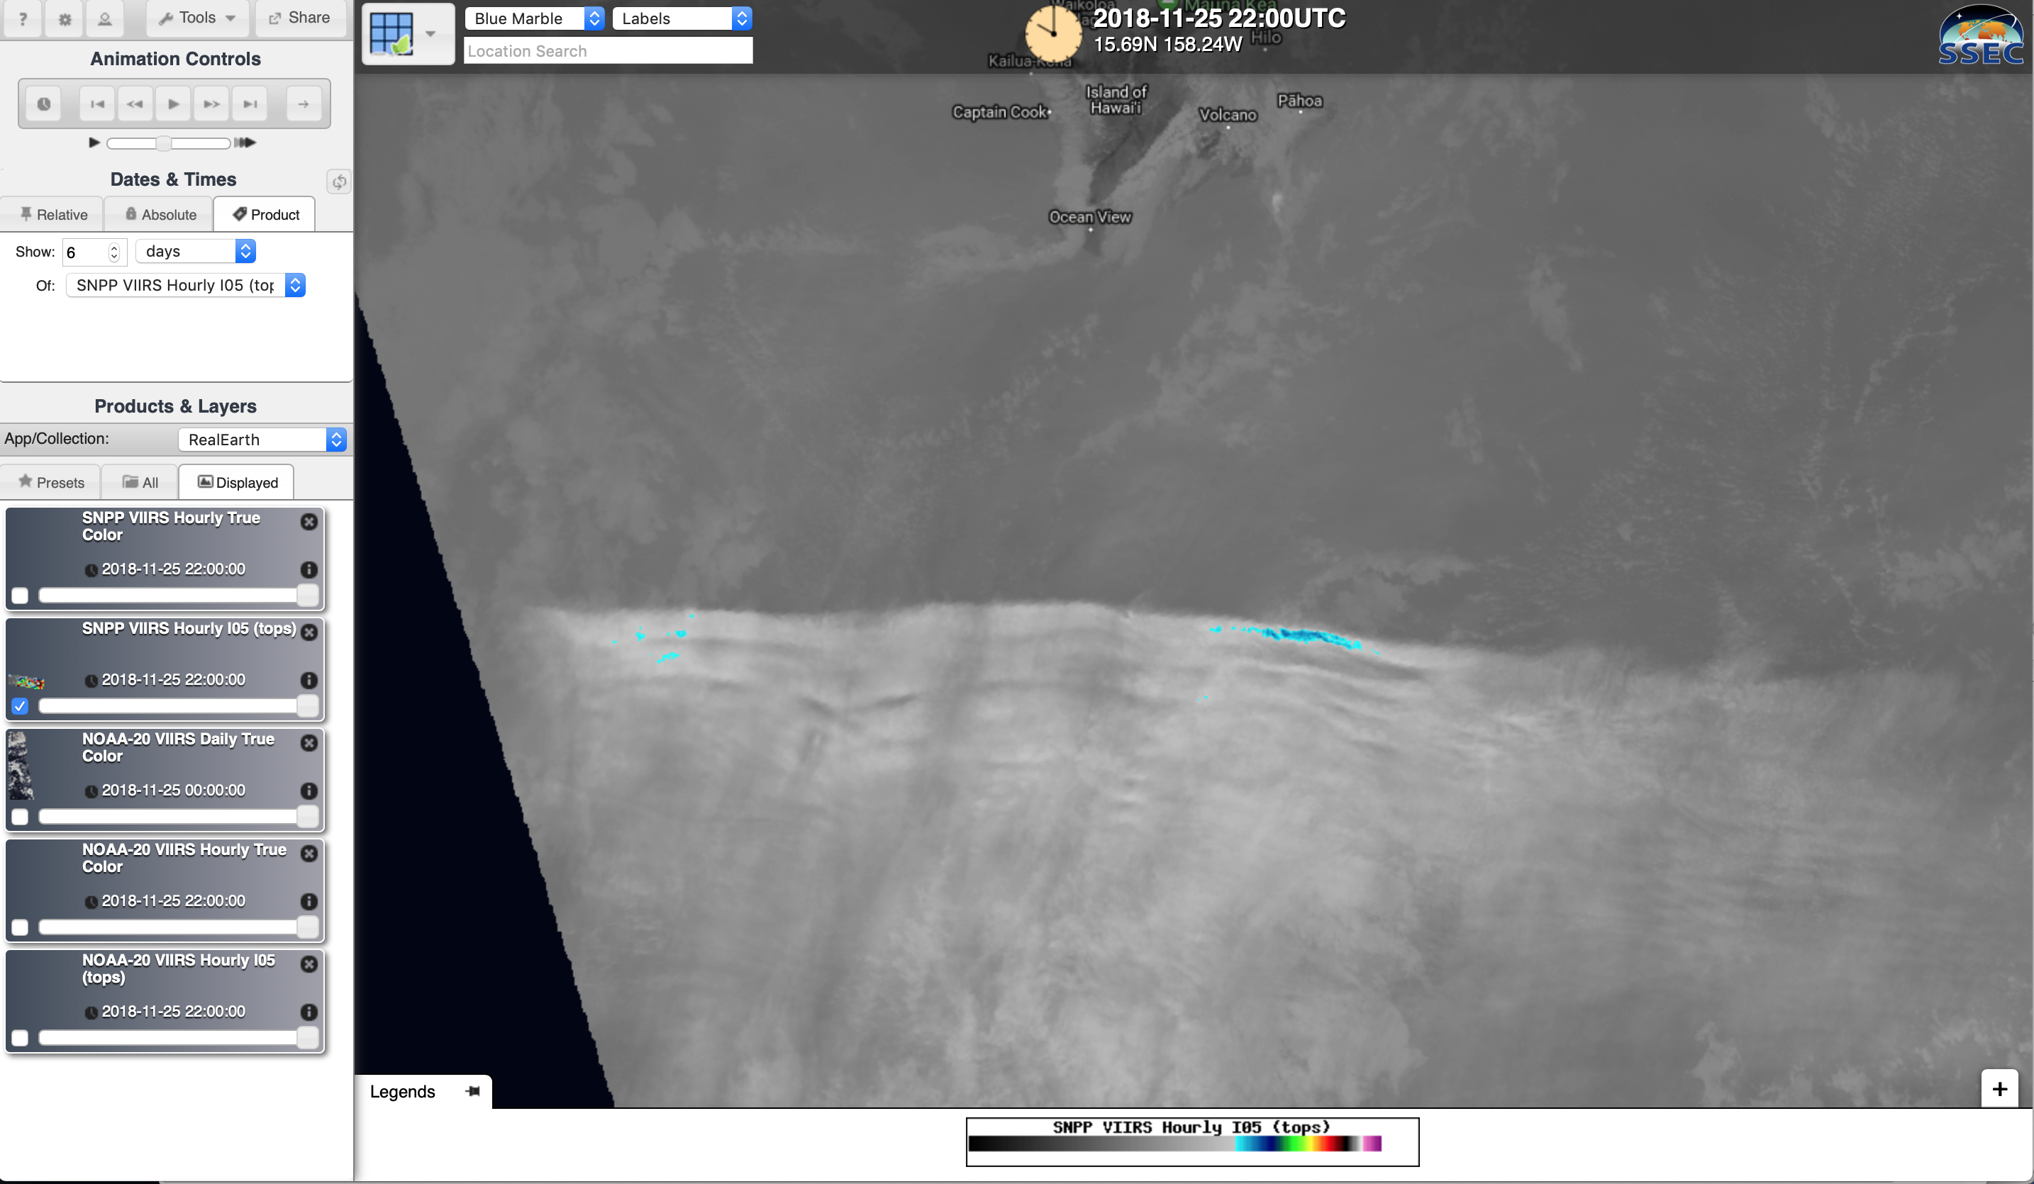Screen dimensions: 2034x1184
Task: Click the 2018-11-25 22:00UTC timestamp
Action: [x=1219, y=18]
